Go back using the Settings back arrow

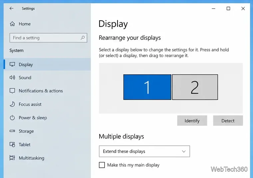tap(11, 8)
